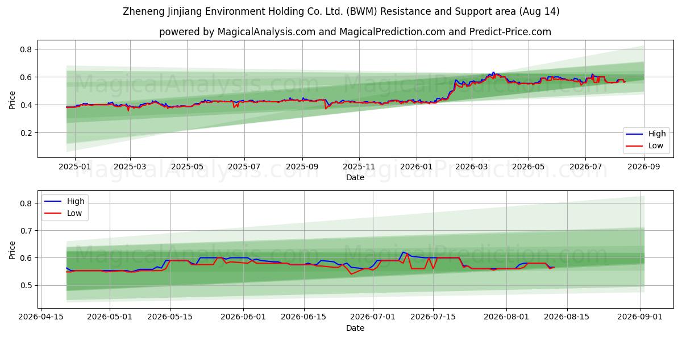Click 'High' in the bottom chart legend
This screenshot has height=341, width=682.
[x=76, y=201]
